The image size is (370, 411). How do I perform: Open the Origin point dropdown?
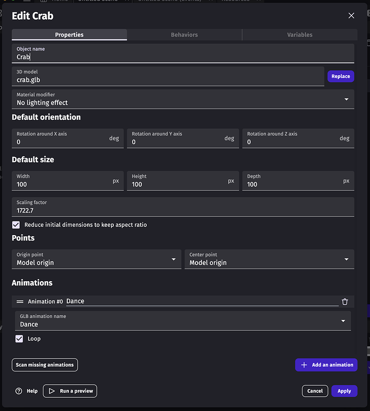(x=96, y=259)
